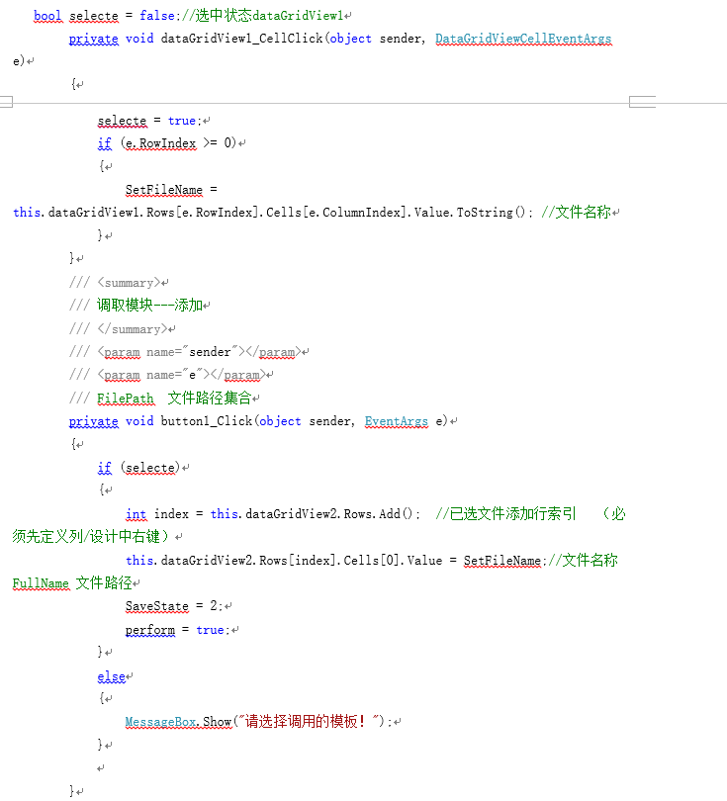Click comment '//选中状态dataGridView1'
Screen dimensions: 727x801
coord(262,16)
